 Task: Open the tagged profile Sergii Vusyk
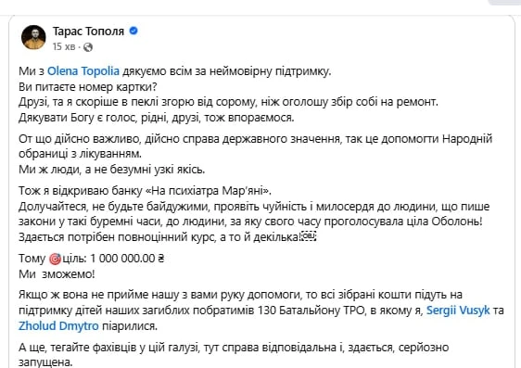[458, 311]
